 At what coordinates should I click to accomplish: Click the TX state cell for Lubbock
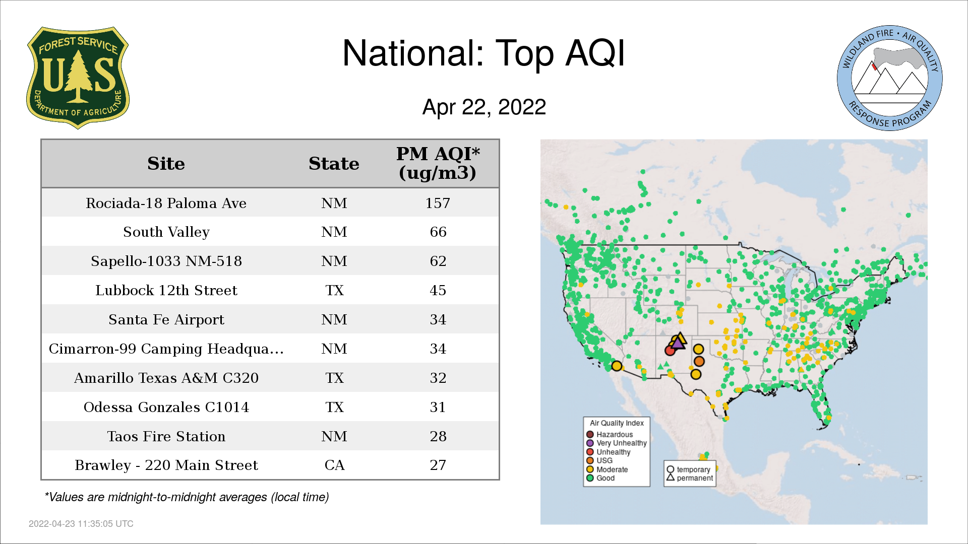click(x=334, y=290)
